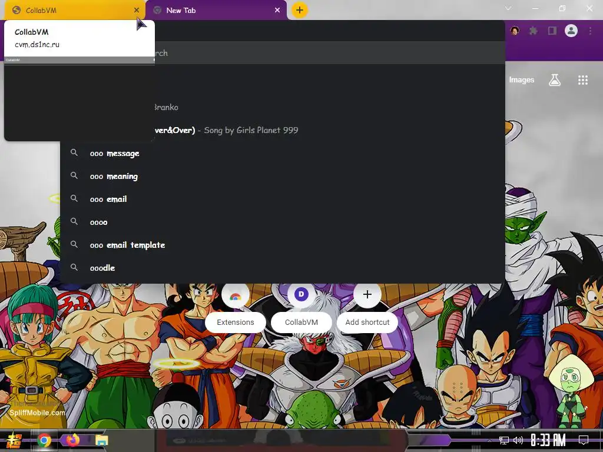
Task: Open Search Labs flask icon
Action: (555, 80)
